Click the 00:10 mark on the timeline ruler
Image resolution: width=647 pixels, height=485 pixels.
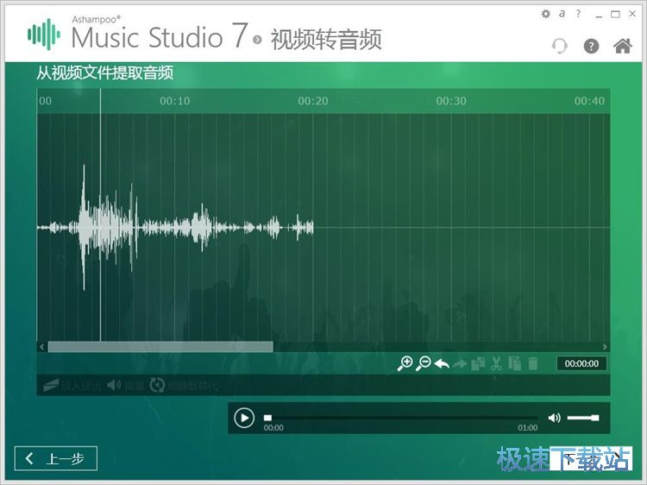(175, 101)
